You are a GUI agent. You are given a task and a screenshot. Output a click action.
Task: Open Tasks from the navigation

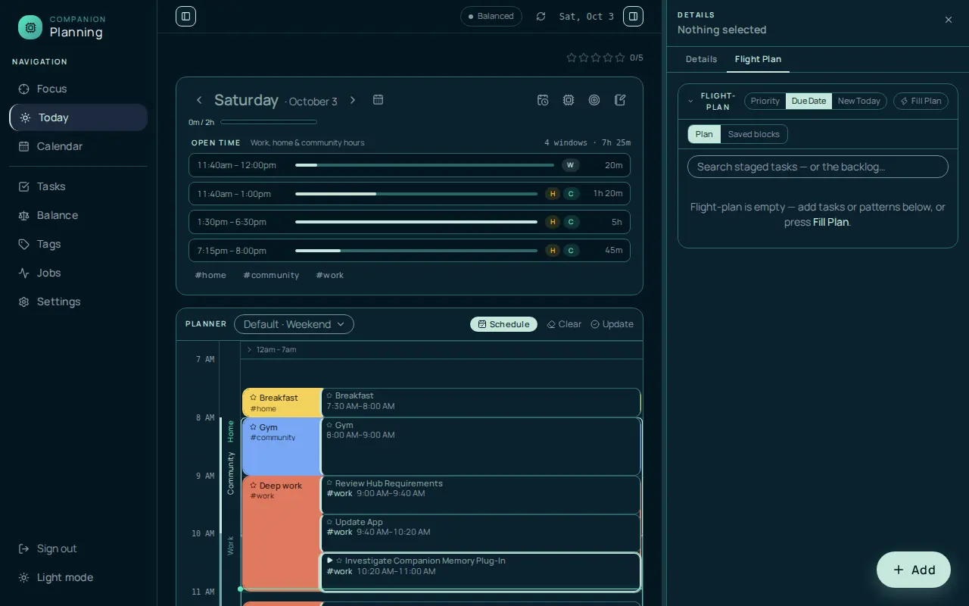point(78,186)
